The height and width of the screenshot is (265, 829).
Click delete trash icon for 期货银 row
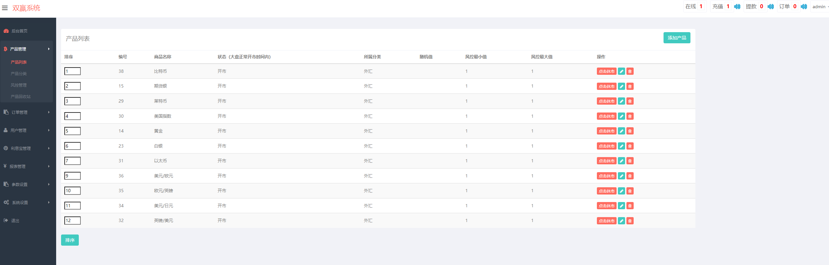630,86
